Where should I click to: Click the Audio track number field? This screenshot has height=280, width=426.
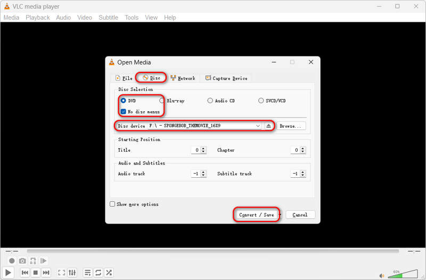click(x=195, y=174)
